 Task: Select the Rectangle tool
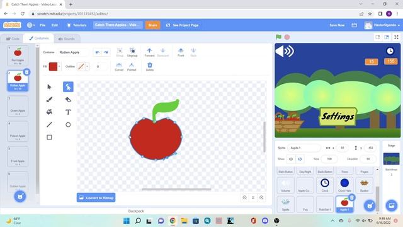click(x=49, y=137)
